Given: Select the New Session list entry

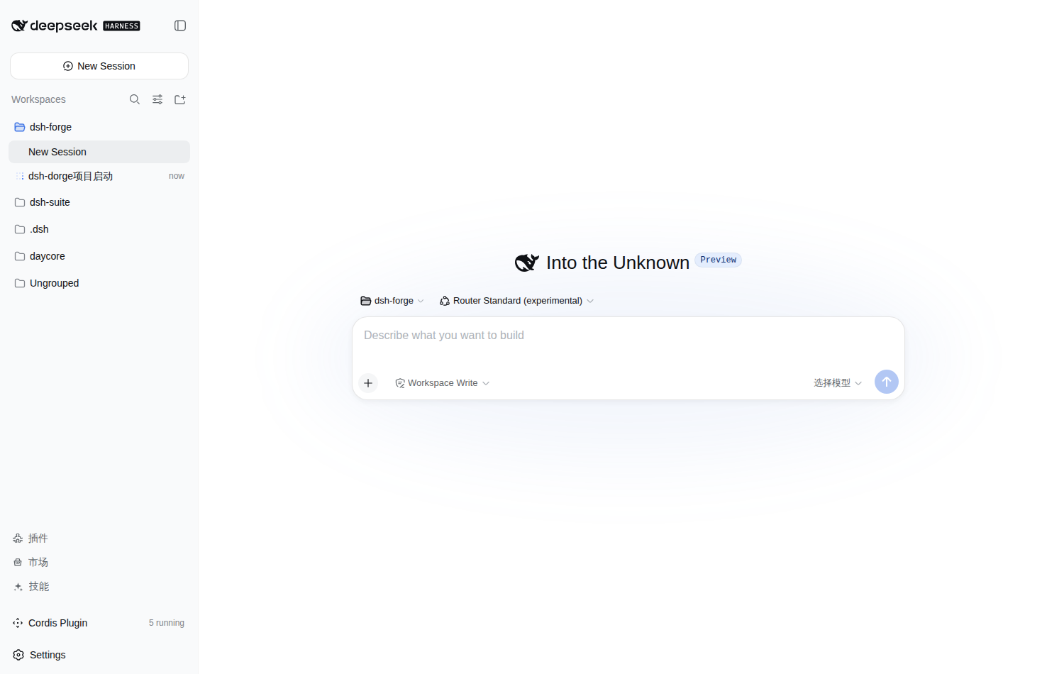Looking at the screenshot, I should coord(99,152).
